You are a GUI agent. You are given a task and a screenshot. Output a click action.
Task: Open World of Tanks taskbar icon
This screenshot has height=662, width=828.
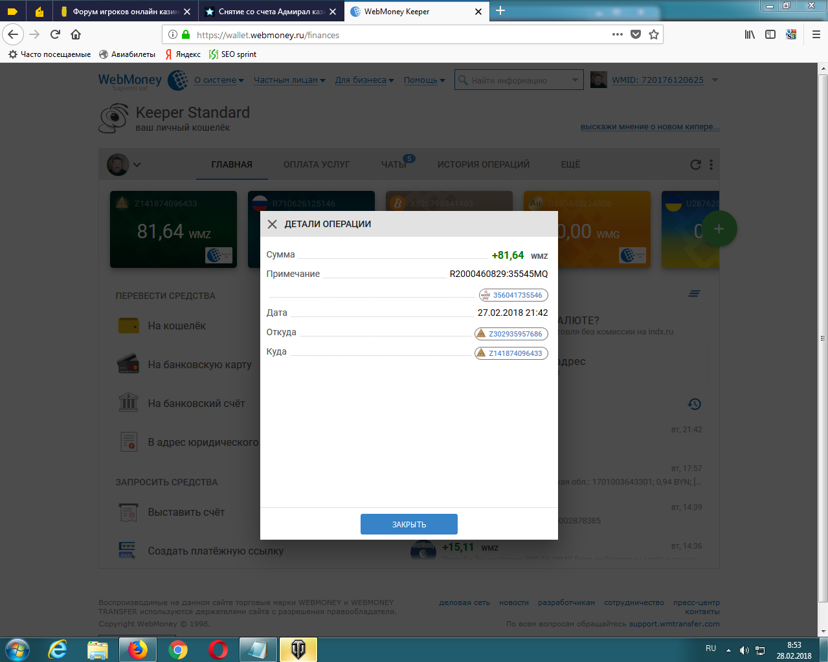click(x=298, y=649)
